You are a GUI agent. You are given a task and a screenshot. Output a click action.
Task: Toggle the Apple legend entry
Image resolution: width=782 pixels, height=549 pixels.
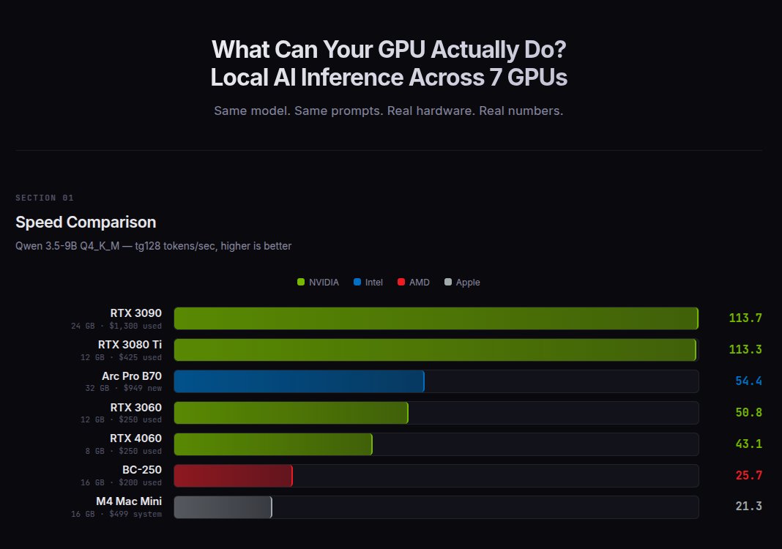tap(462, 283)
